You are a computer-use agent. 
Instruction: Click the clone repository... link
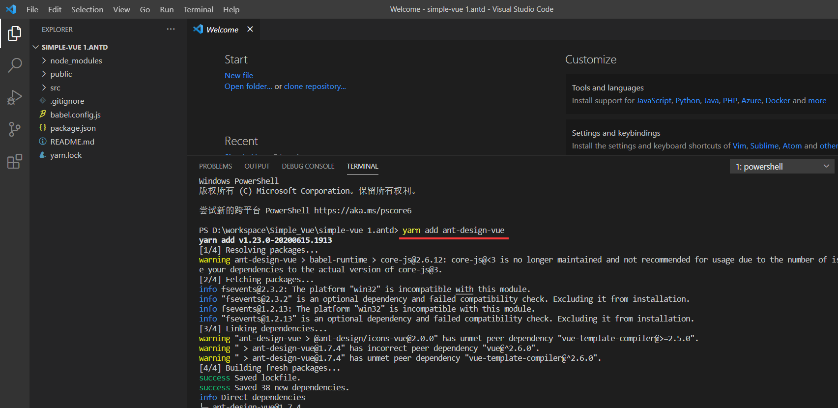[x=315, y=86]
